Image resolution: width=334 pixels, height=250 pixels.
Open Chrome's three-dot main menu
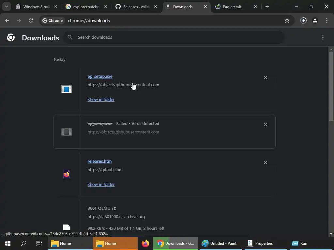tap(327, 21)
